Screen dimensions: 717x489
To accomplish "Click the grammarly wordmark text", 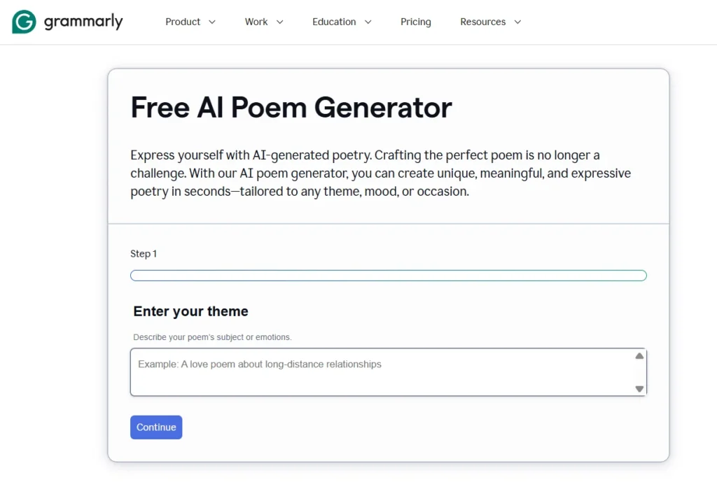I will pyautogui.click(x=83, y=22).
